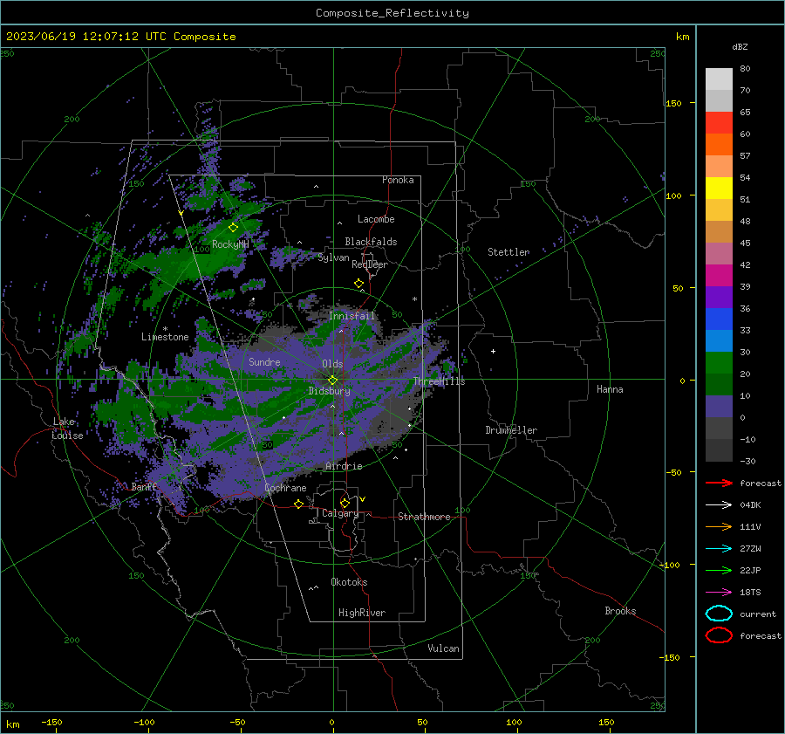Select the light gray 80-70 dBZ swatch
Image resolution: width=785 pixels, height=734 pixels.
(719, 79)
